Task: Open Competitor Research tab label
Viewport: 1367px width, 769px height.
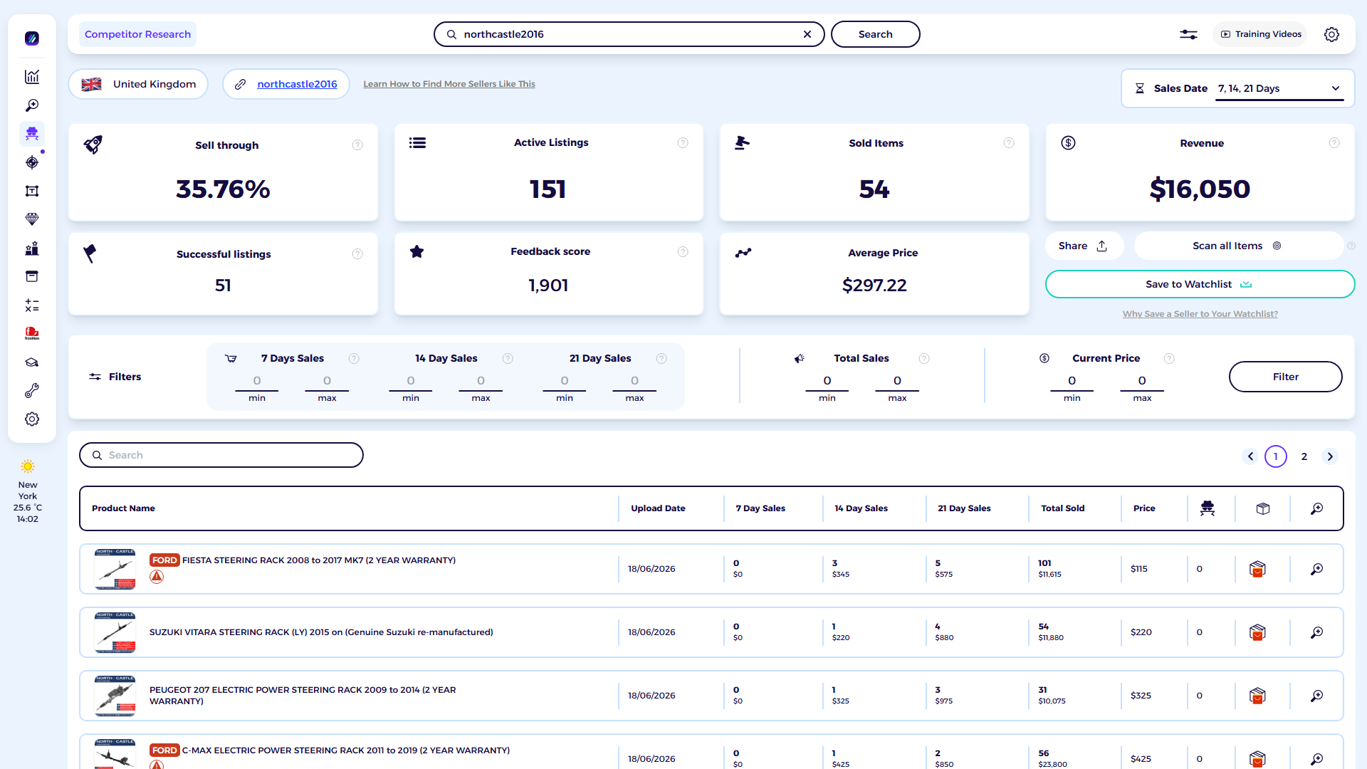Action: pyautogui.click(x=137, y=34)
